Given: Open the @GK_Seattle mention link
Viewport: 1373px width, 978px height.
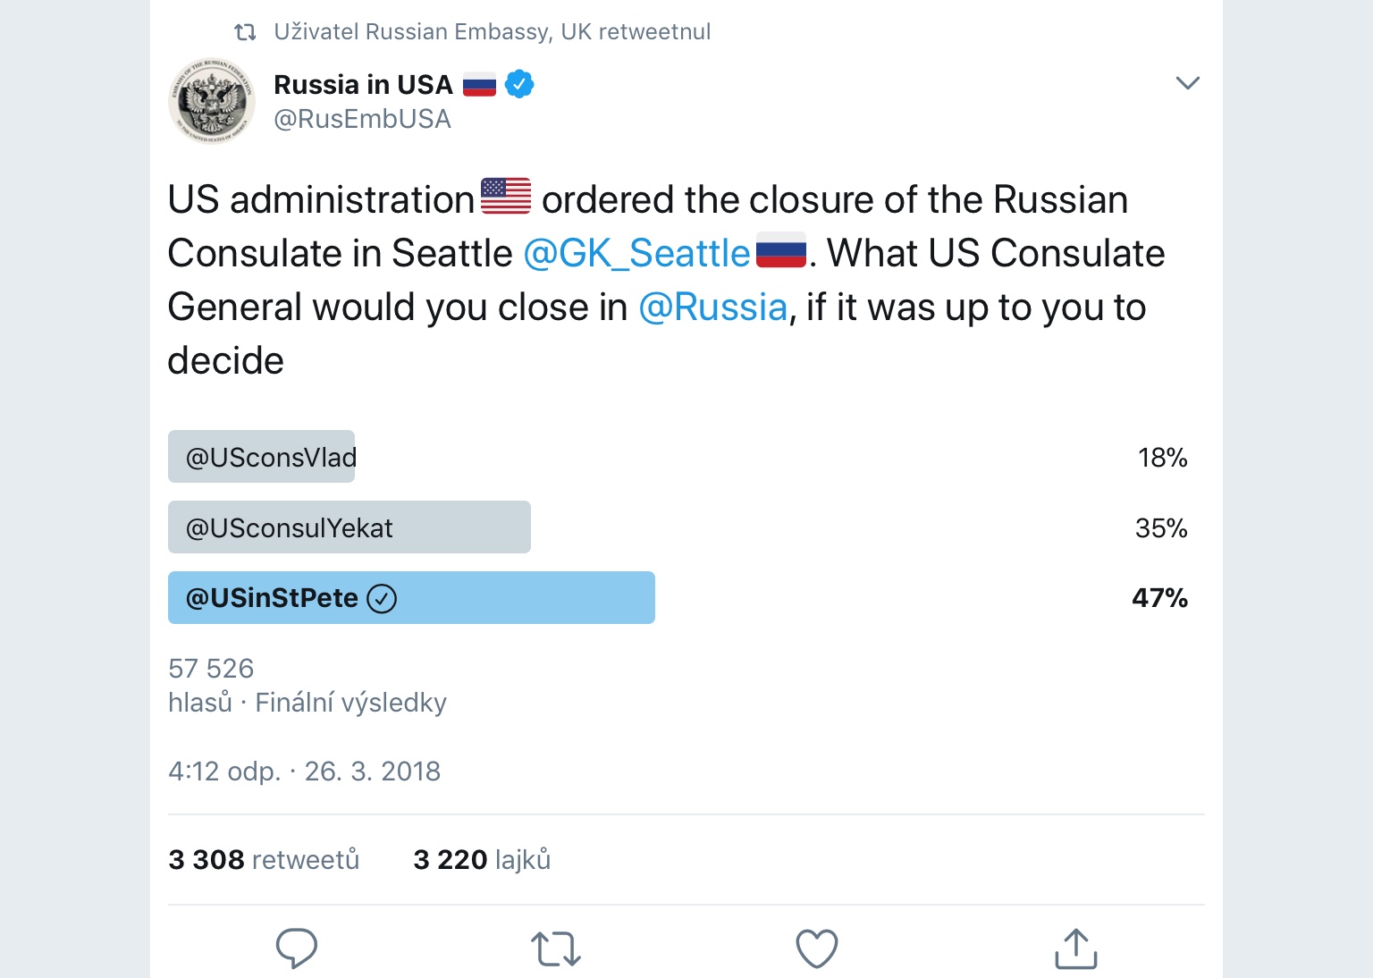Looking at the screenshot, I should (636, 254).
